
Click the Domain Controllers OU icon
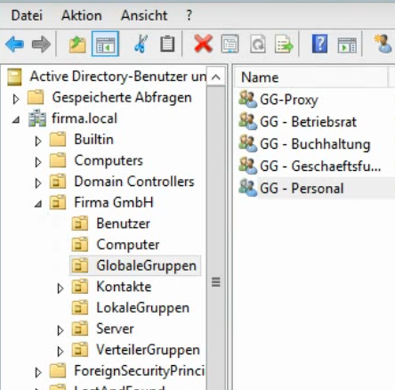[x=58, y=182]
